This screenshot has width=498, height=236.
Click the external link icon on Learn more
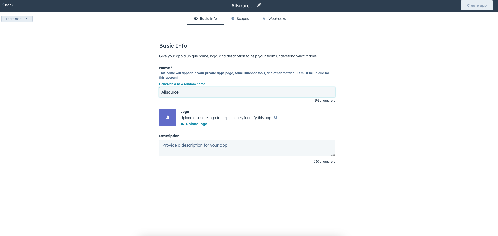tap(26, 19)
